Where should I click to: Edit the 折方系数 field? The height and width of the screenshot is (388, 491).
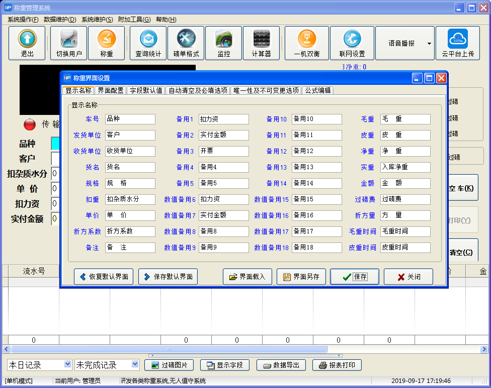(130, 231)
